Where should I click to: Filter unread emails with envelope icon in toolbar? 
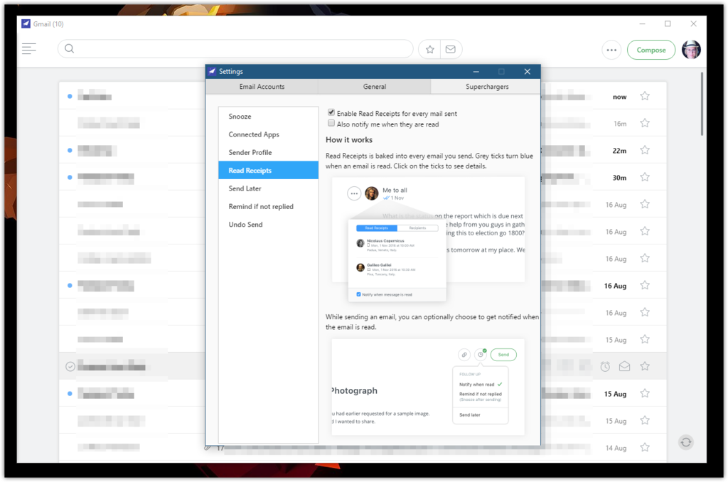click(x=450, y=49)
